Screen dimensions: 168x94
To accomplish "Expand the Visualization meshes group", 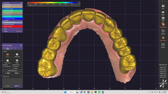I will click(3, 19).
